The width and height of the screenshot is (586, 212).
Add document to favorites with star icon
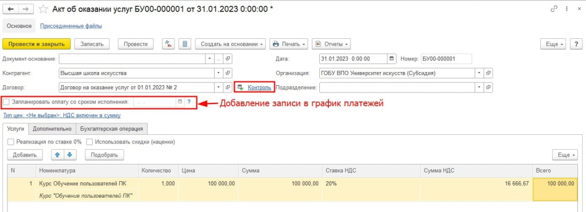coord(43,9)
